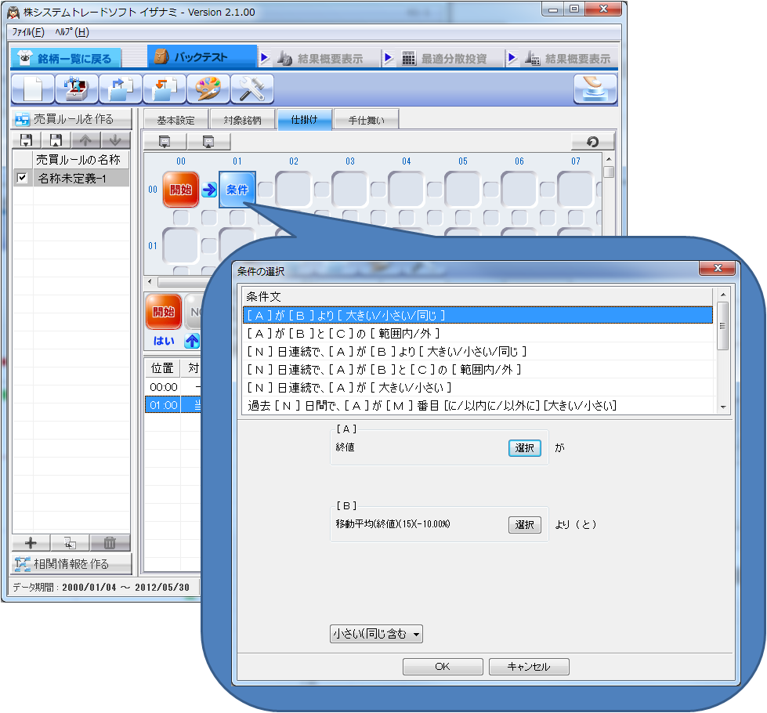Move rule down with down arrow icon
Screen dimensions: 767x713
115,140
